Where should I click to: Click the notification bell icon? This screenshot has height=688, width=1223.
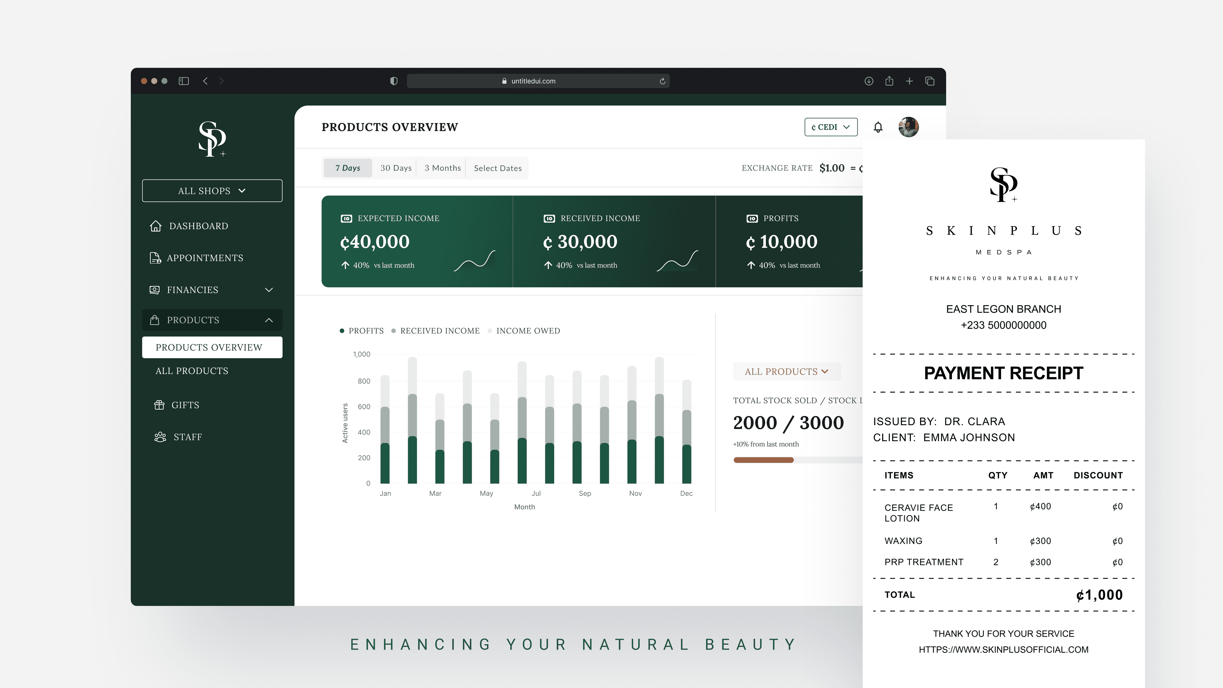tap(878, 127)
